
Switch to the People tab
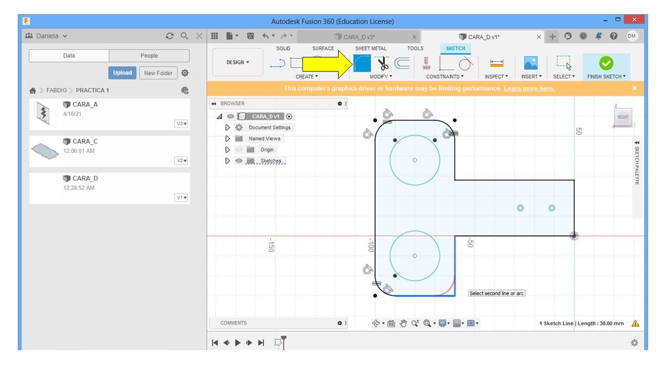coord(149,56)
